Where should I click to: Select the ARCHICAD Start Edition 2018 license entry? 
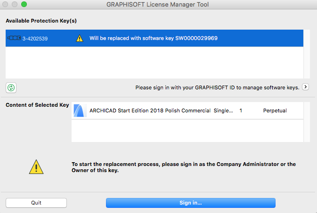coord(150,111)
